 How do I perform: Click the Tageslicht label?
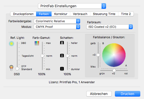click(x=28, y=56)
